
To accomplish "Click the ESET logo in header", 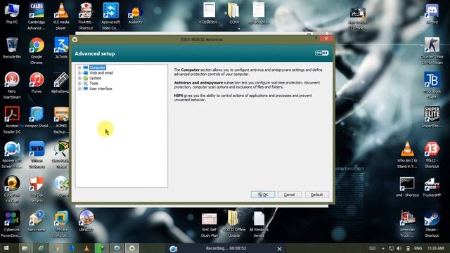I will click(321, 53).
